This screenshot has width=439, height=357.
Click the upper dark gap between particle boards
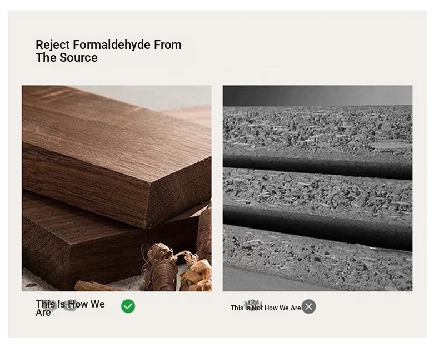[x=317, y=165]
